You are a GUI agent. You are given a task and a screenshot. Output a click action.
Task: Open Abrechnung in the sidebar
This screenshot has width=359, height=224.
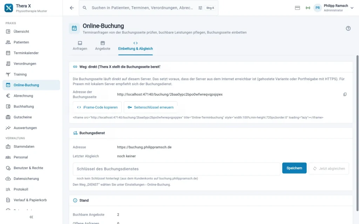coord(31,96)
